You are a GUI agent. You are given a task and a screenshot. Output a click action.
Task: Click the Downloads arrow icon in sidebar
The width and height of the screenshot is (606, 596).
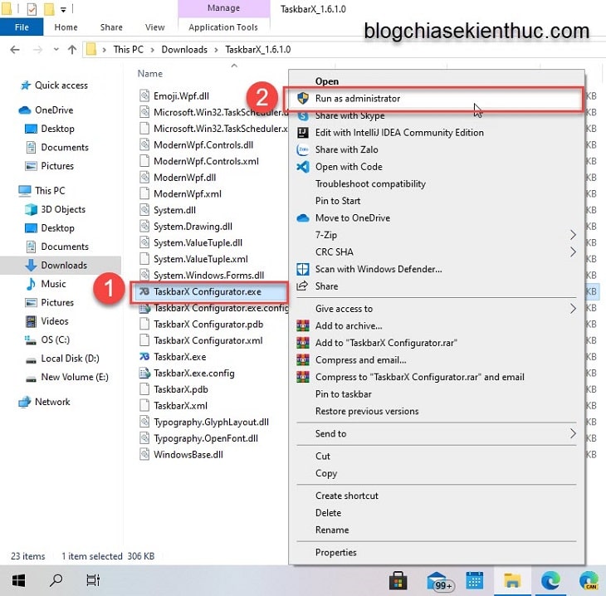tap(31, 265)
